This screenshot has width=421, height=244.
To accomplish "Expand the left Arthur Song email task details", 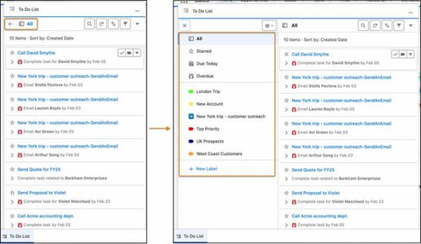I will pyautogui.click(x=12, y=155).
